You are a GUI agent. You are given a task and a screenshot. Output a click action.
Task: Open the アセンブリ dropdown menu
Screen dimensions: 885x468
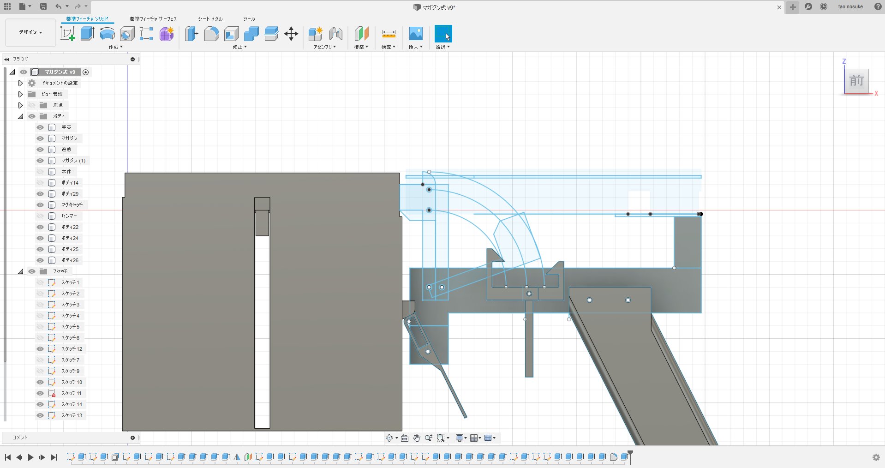point(324,47)
